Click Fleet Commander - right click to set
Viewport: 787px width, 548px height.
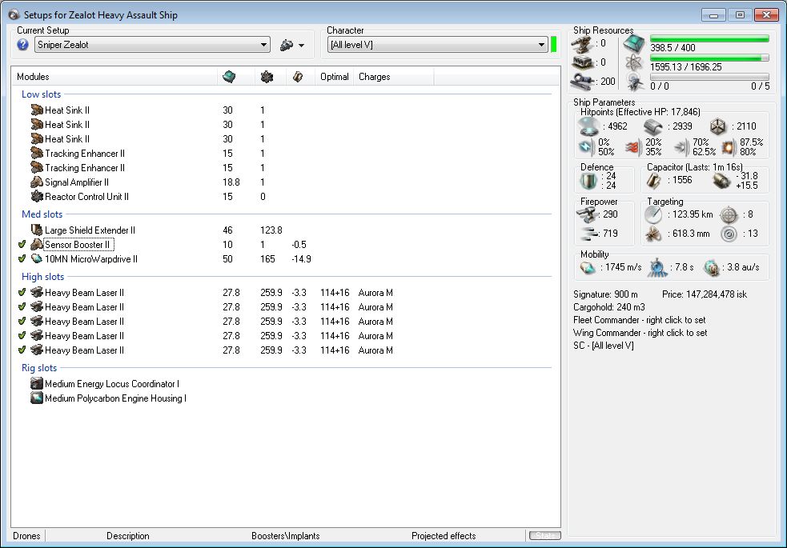[639, 320]
